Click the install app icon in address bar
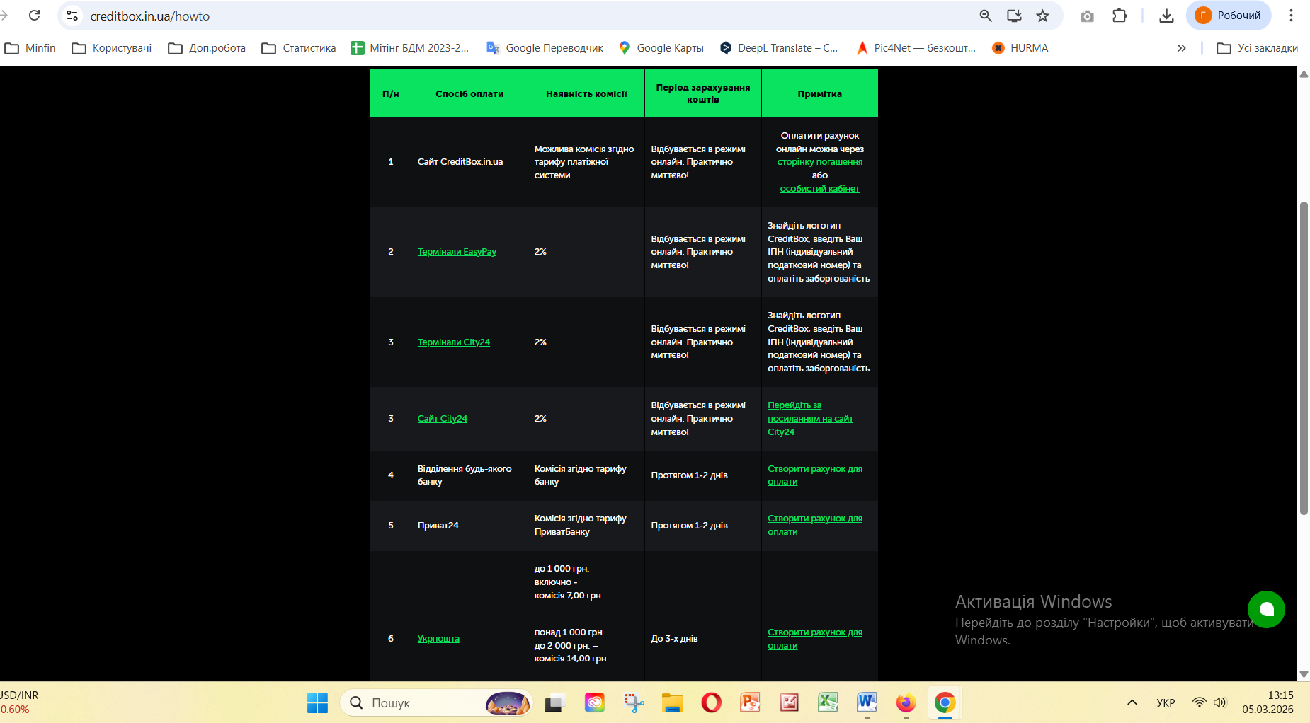Viewport: 1310px width, 723px height. click(1014, 16)
